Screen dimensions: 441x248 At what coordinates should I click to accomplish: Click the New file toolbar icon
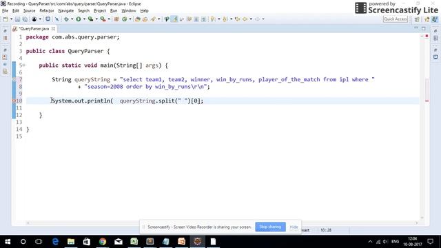(6, 19)
